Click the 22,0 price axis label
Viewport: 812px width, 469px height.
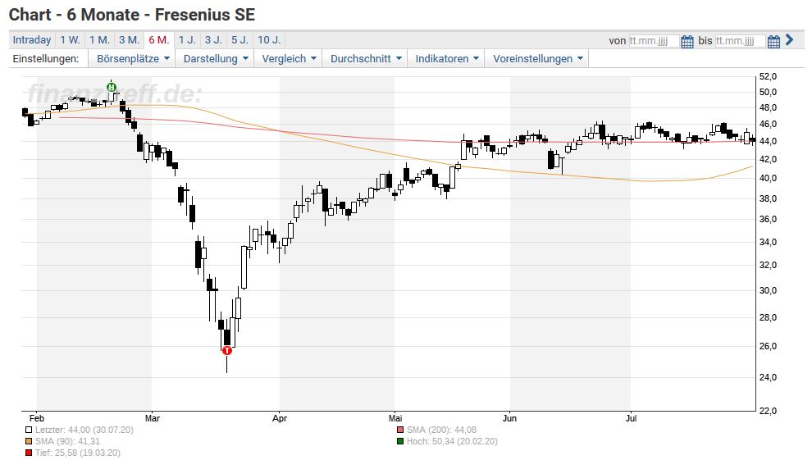pyautogui.click(x=768, y=411)
